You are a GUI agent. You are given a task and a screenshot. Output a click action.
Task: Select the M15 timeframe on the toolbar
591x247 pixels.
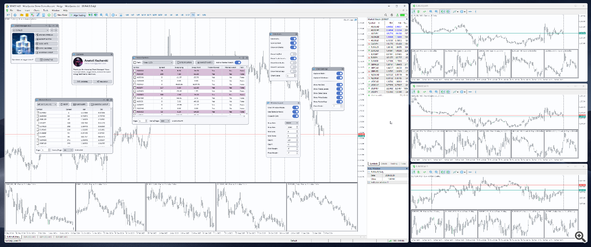pyautogui.click(x=149, y=15)
